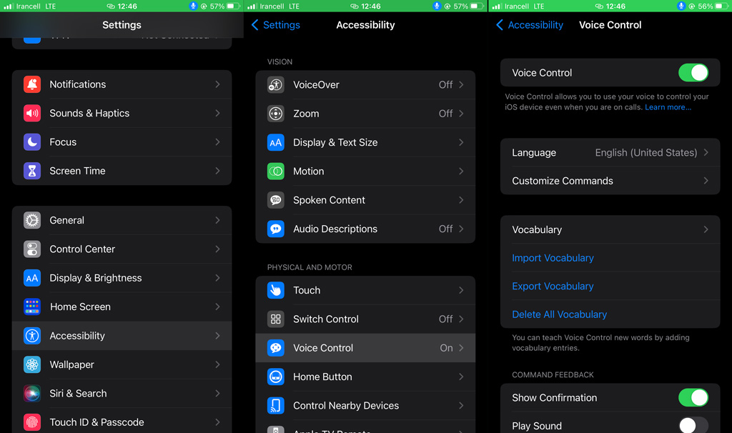The height and width of the screenshot is (433, 732).
Task: Tap the Switch Control grid icon
Action: pyautogui.click(x=276, y=319)
